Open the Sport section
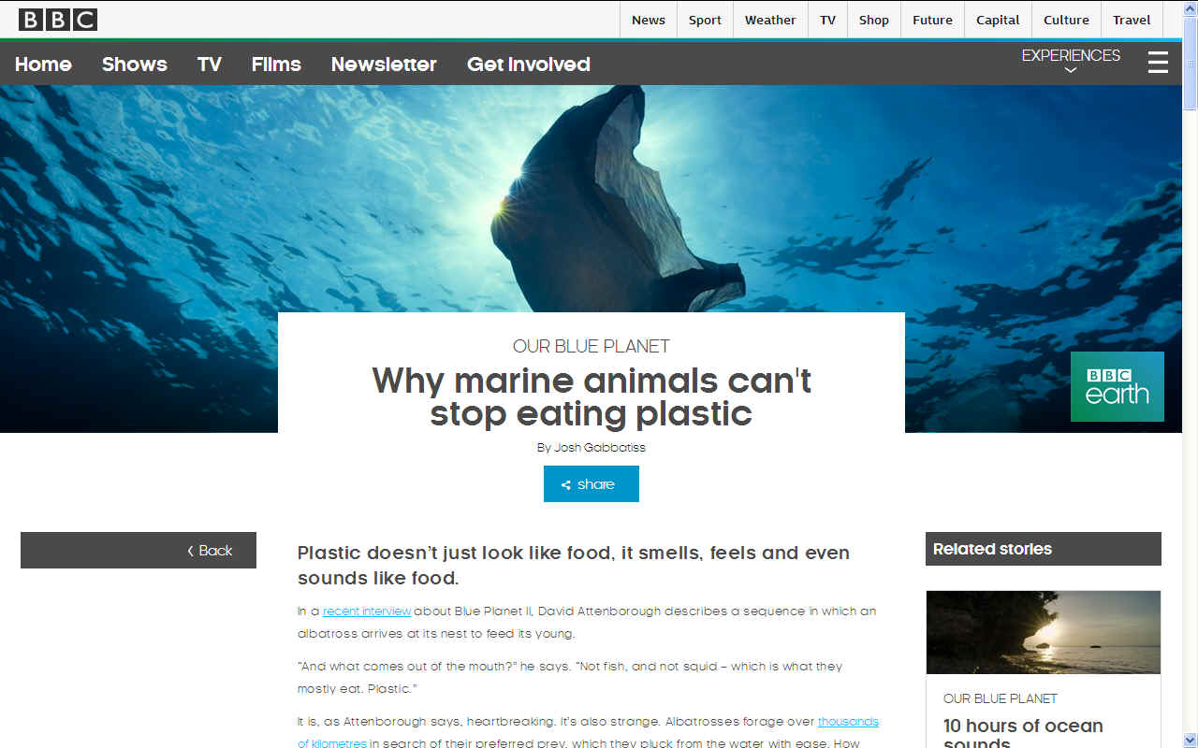 point(705,20)
